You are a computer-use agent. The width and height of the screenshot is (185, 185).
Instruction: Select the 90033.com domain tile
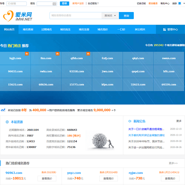[x=15, y=72]
